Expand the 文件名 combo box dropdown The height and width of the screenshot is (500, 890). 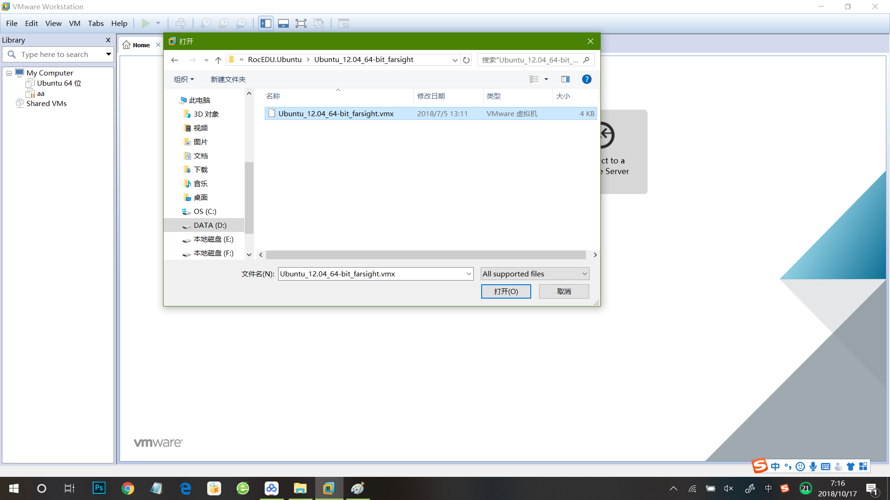[469, 274]
